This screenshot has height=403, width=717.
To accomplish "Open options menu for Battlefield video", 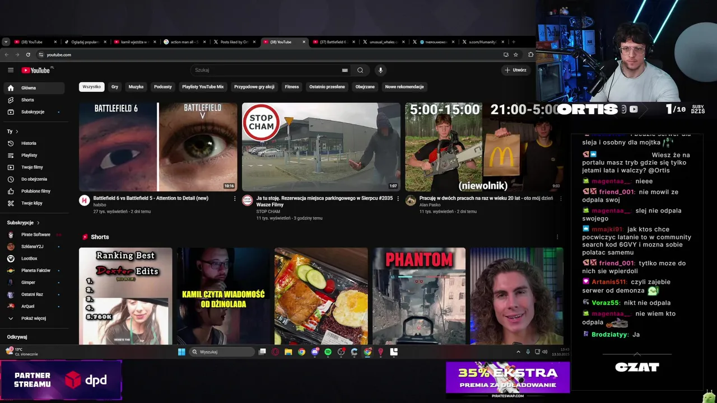I will click(x=235, y=199).
